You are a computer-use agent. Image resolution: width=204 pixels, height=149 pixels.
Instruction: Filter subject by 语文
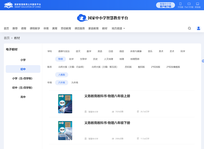[x=78, y=51]
